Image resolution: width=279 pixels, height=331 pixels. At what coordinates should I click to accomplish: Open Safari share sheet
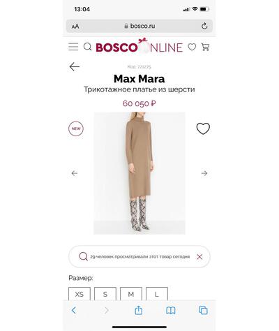[x=139, y=310]
